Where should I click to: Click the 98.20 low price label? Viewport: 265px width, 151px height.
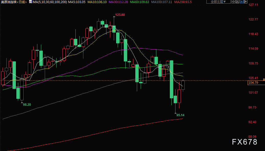(x=27, y=105)
